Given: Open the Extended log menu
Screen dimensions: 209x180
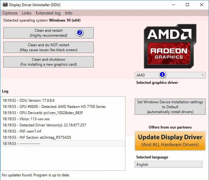Looking at the screenshot, I should (x=48, y=13).
